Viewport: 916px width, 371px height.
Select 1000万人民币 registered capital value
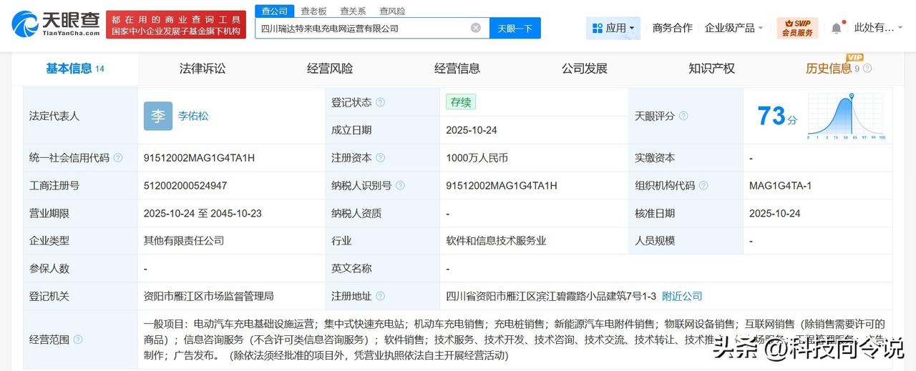tap(477, 157)
